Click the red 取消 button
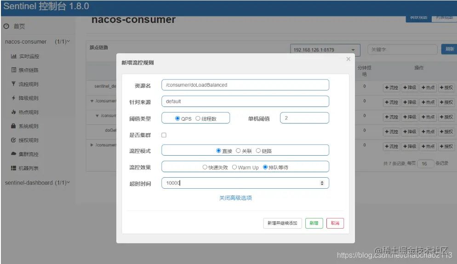 click(335, 223)
